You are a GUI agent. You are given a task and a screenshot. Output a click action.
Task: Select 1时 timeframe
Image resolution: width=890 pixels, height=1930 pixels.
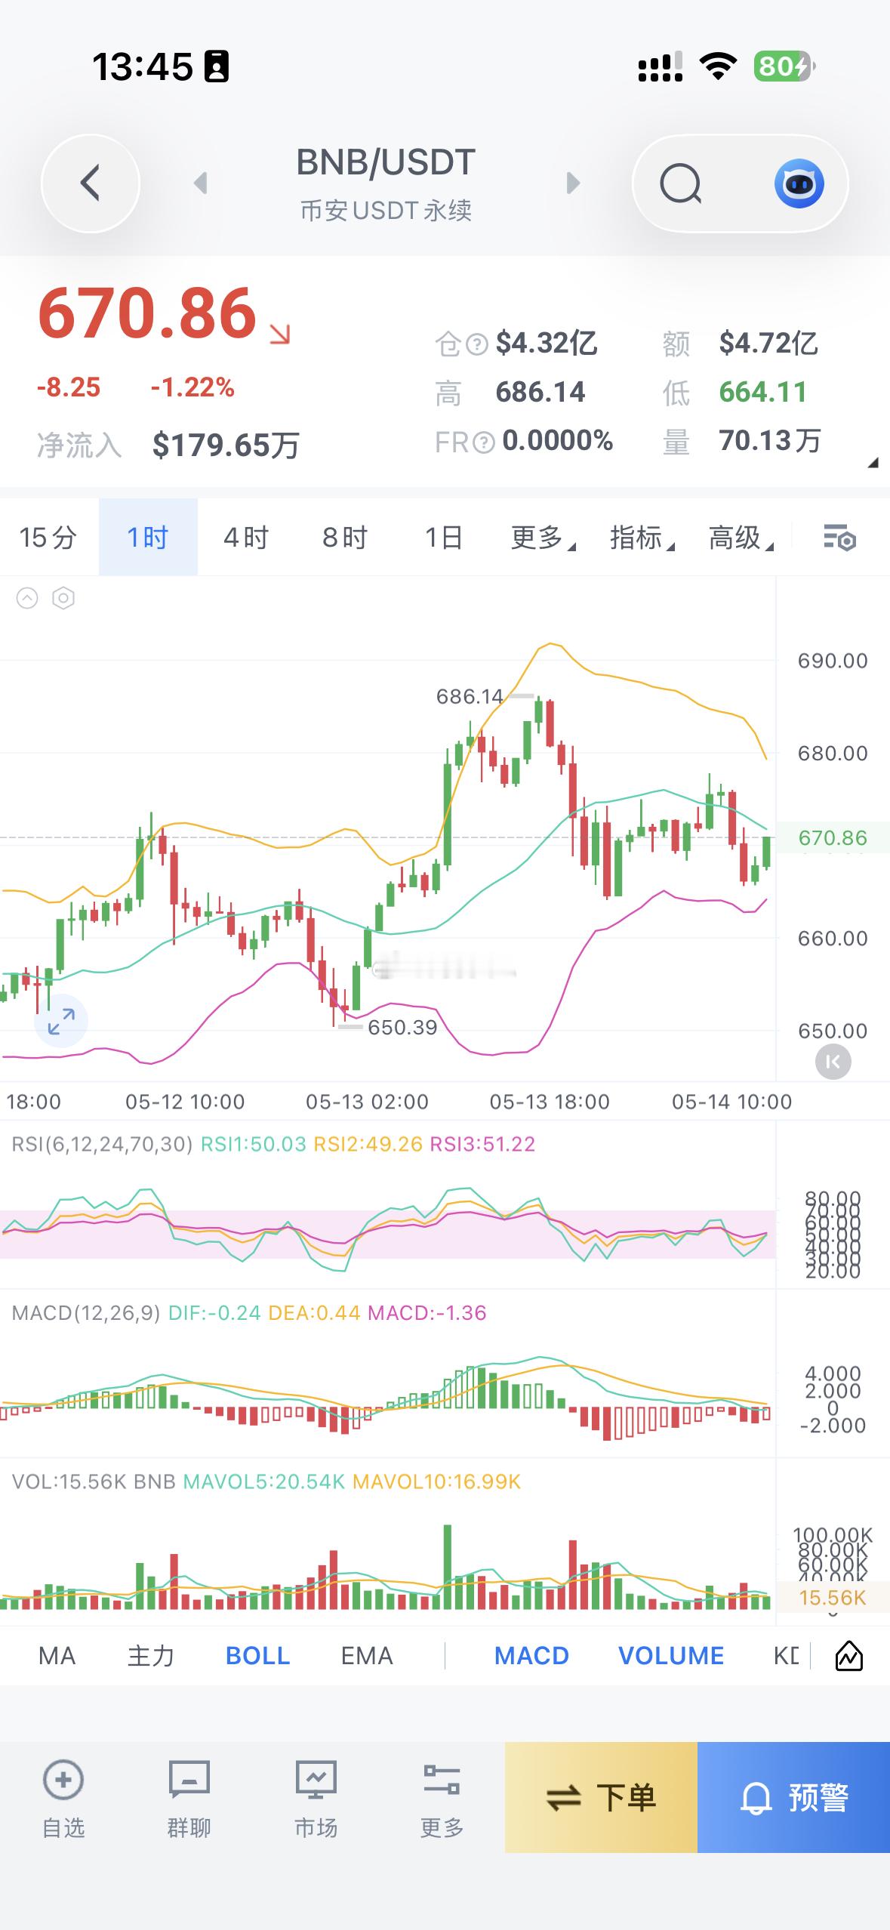pyautogui.click(x=148, y=538)
